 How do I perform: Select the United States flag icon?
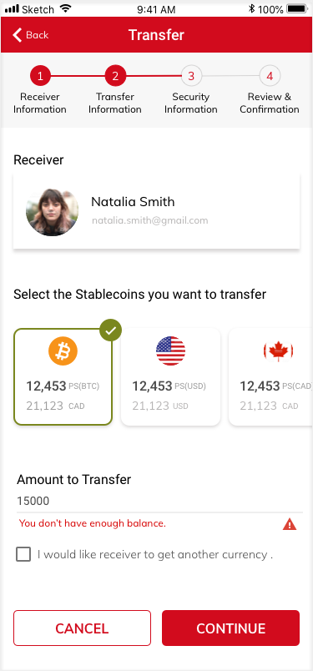171,351
